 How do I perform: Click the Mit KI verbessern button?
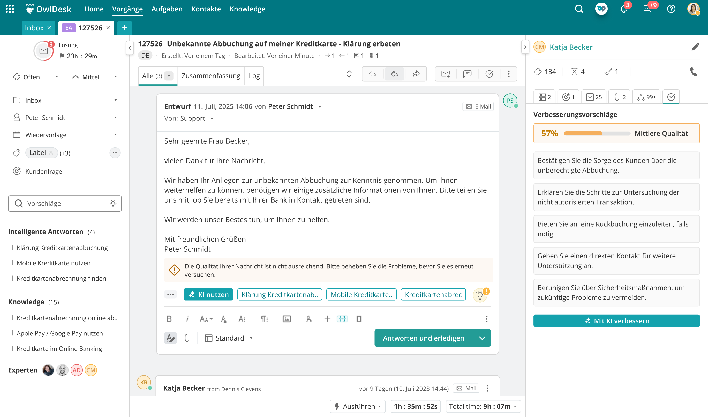[616, 321]
